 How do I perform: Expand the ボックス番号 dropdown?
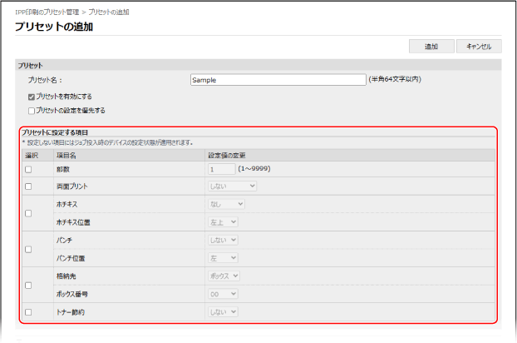click(222, 294)
